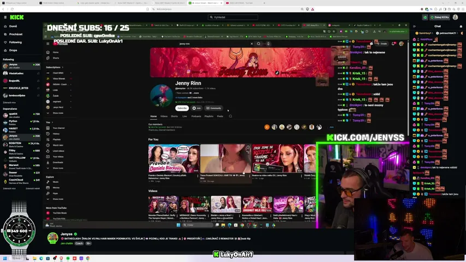The image size is (466, 262).
Task: Open YouTube notifications bell
Action: tap(393, 44)
